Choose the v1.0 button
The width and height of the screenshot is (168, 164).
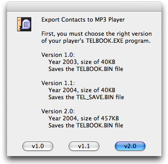coord(38,146)
